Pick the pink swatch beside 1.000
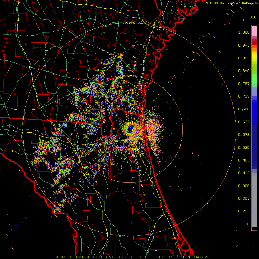The image size is (259, 259). point(254,31)
